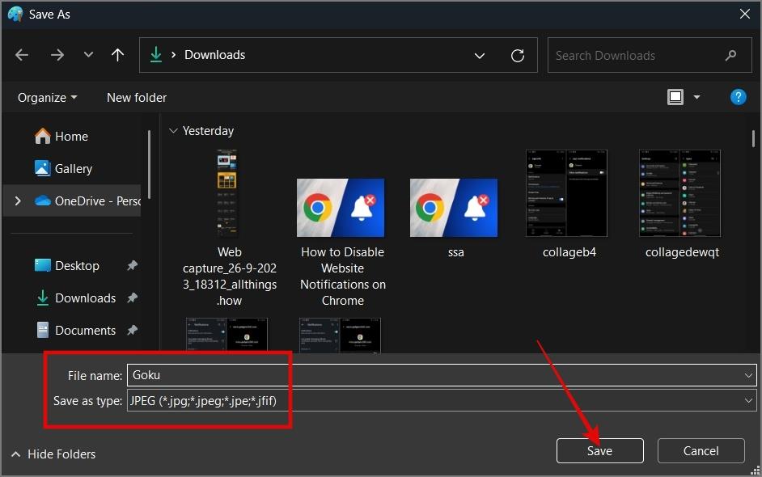Click the Desktop icon in sidebar
The image size is (762, 477).
[42, 265]
